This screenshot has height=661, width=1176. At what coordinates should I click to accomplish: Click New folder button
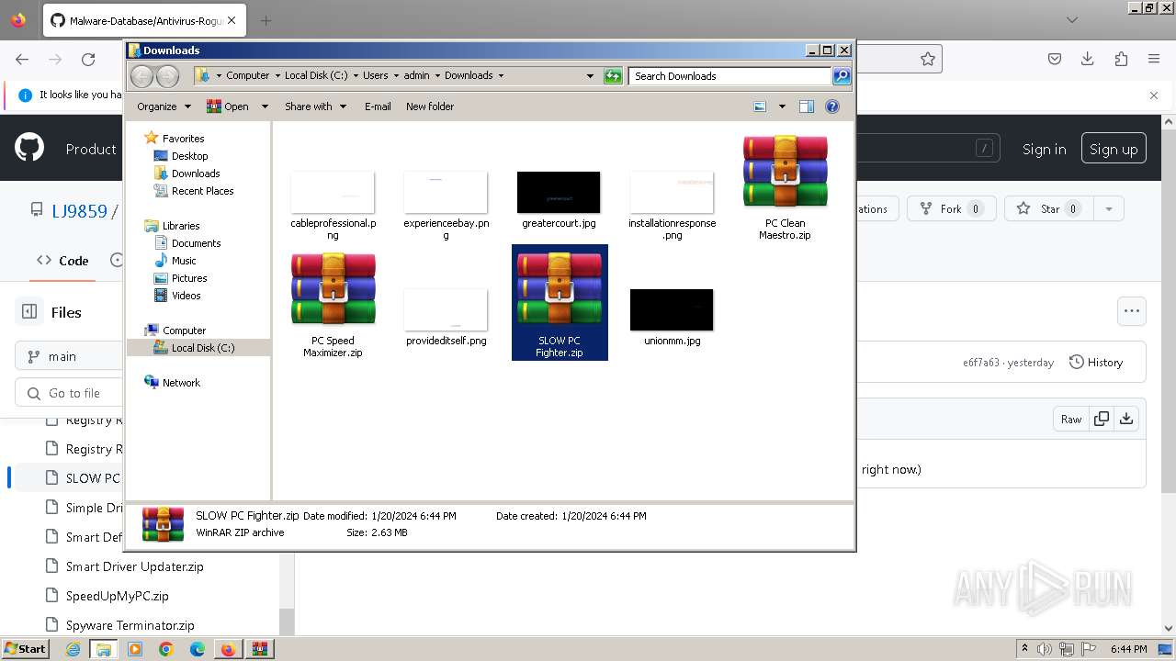pyautogui.click(x=430, y=106)
